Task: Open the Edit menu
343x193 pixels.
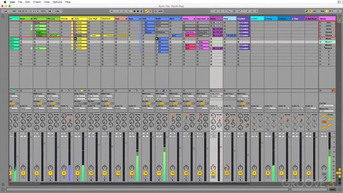Action: click(x=27, y=2)
